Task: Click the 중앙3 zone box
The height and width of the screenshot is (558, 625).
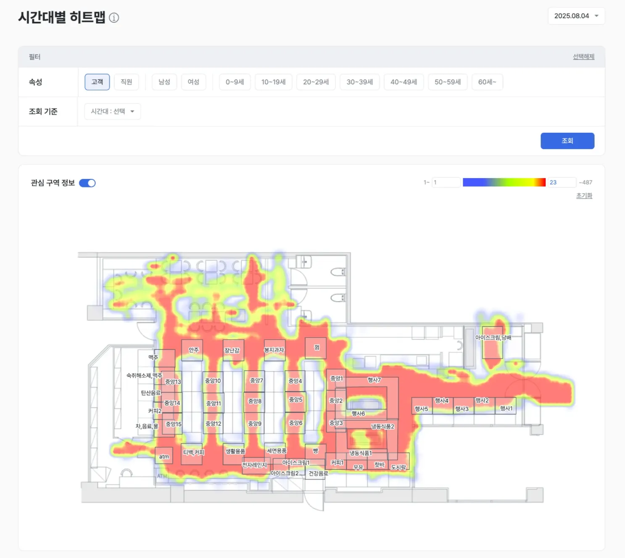Action: click(336, 422)
